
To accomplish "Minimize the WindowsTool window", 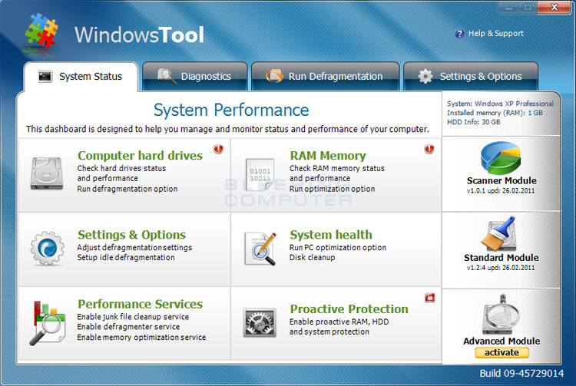I will tap(508, 7).
